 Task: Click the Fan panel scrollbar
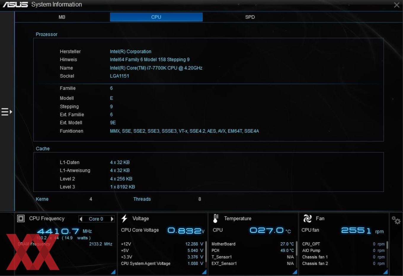(387, 245)
